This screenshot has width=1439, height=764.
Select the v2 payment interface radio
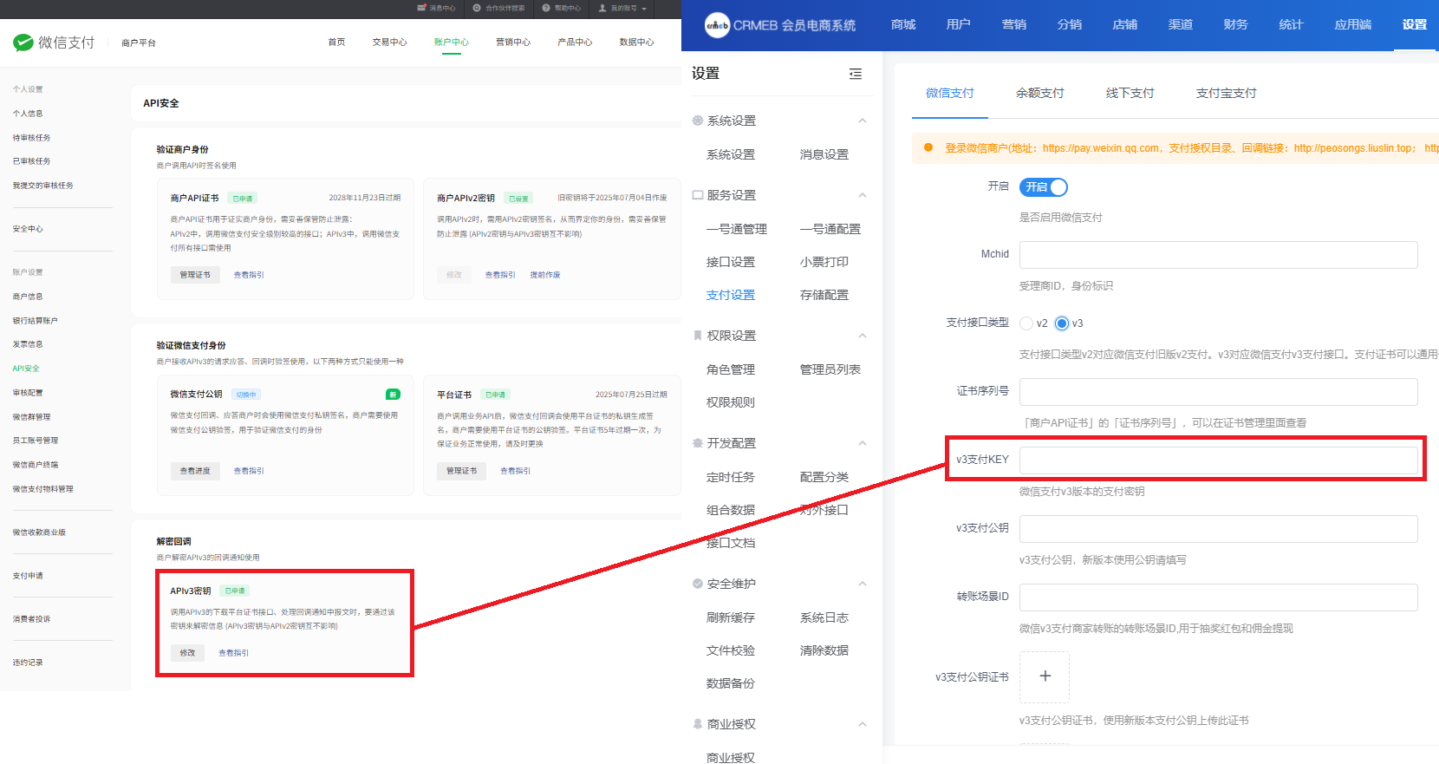pyautogui.click(x=1027, y=323)
